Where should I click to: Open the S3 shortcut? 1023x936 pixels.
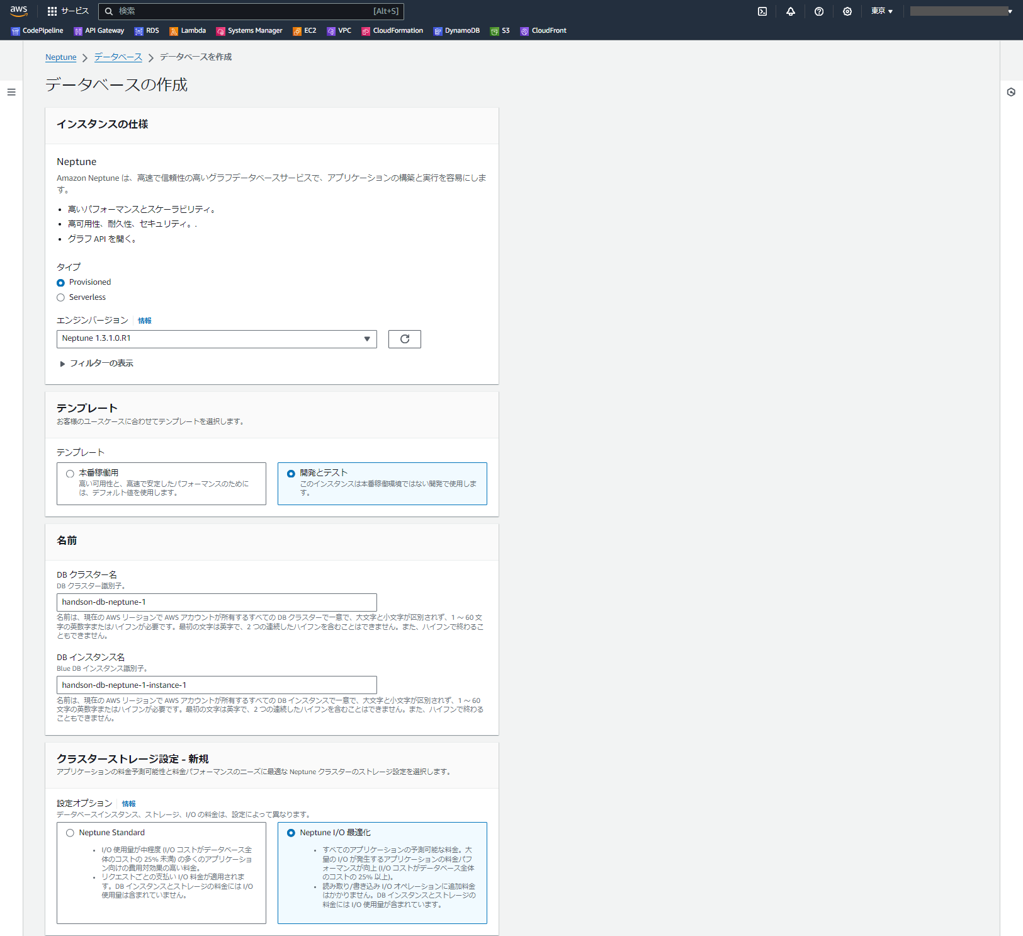tap(500, 31)
